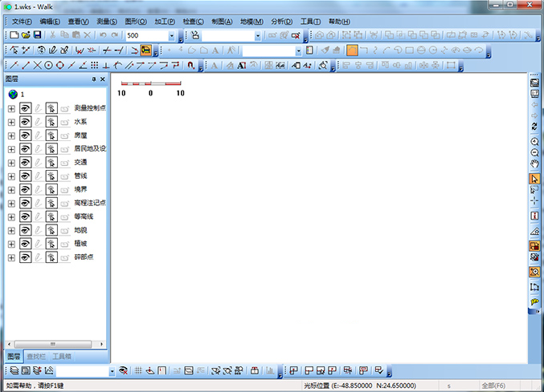
Task: Expand the 水系 layer tree node
Action: pos(11,122)
